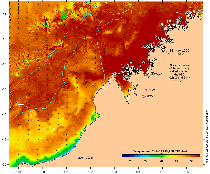Click the IMOS Hobart time copyright text
This screenshot has width=210, height=174.
pyautogui.click(x=207, y=137)
